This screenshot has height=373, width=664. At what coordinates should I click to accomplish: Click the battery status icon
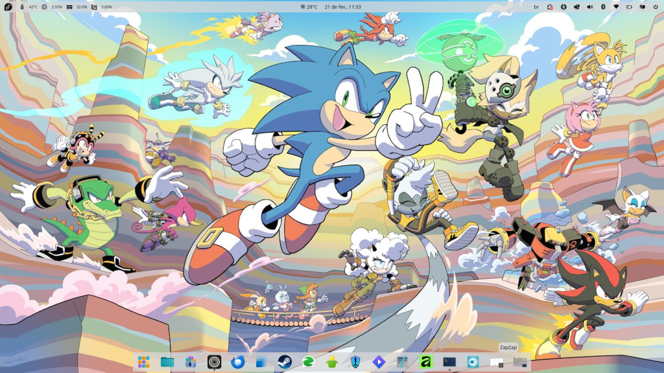point(629,6)
